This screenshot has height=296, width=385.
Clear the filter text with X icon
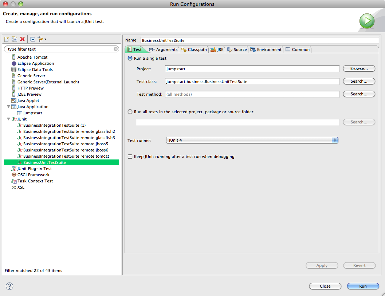116,49
